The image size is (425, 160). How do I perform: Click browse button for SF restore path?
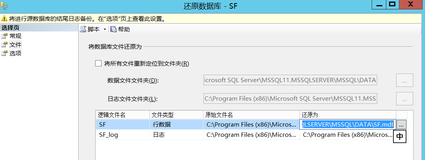(401, 124)
